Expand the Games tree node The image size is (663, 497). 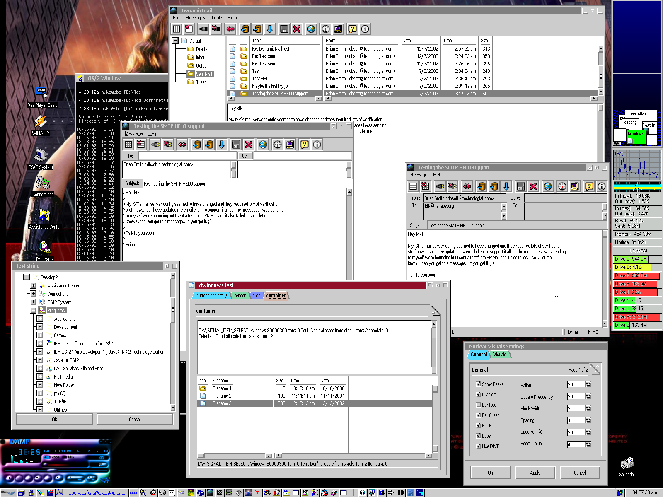[40, 335]
